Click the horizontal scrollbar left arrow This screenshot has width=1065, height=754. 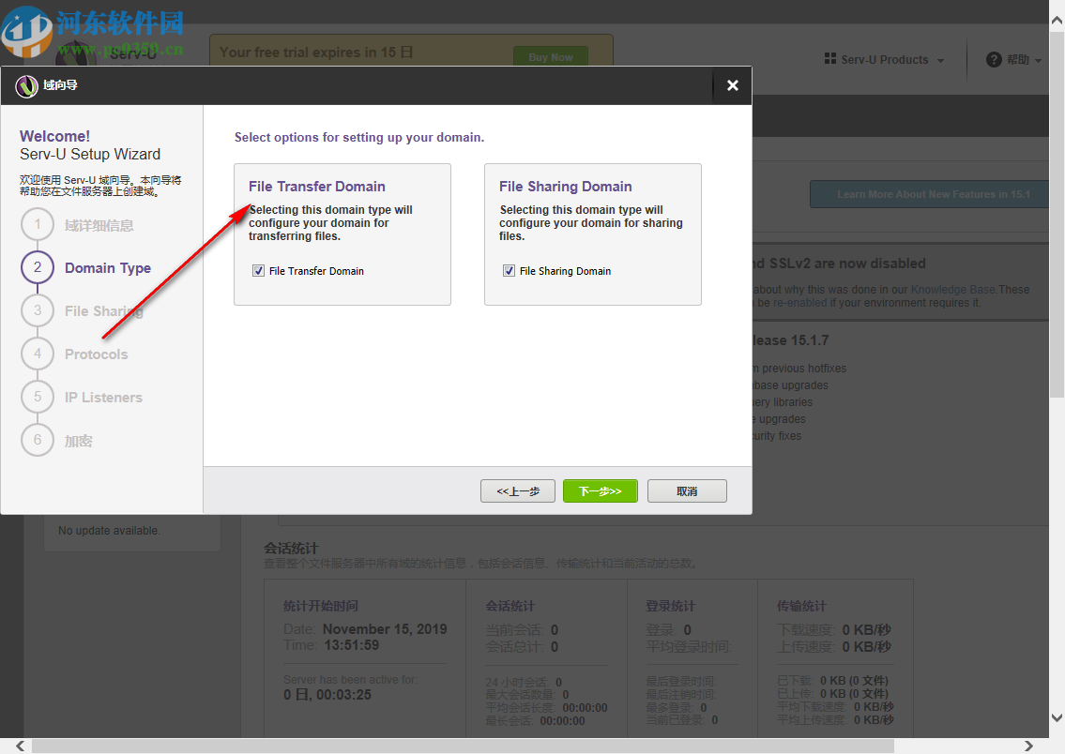point(21,746)
